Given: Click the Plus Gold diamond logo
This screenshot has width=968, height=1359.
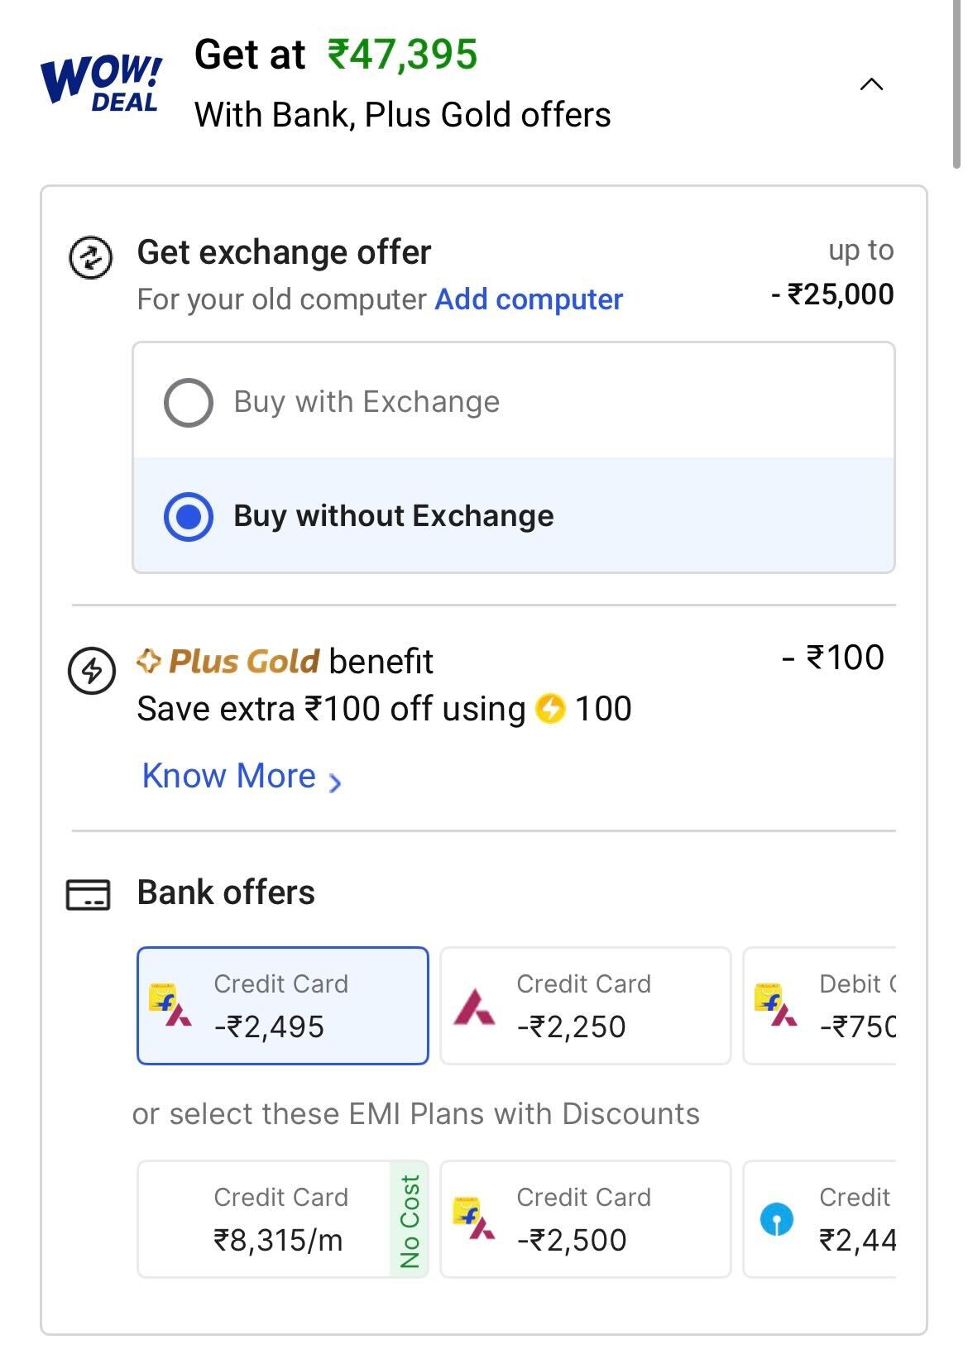Looking at the screenshot, I should pos(148,661).
